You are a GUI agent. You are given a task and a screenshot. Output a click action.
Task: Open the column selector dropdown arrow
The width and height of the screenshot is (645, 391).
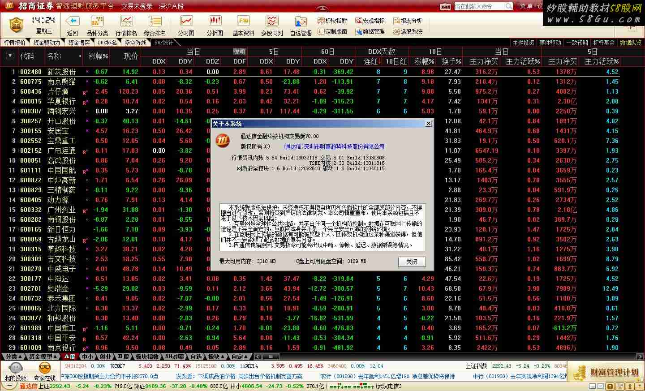tap(10, 56)
